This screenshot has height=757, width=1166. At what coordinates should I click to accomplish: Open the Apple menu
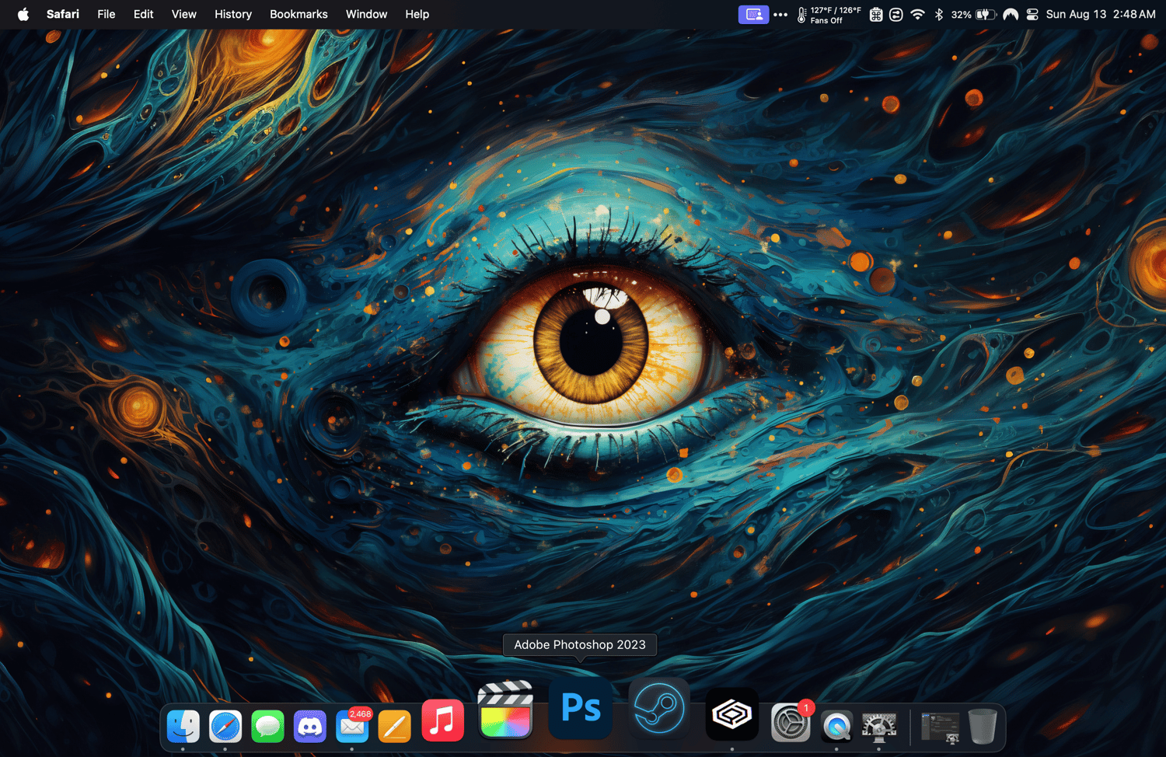click(x=23, y=14)
